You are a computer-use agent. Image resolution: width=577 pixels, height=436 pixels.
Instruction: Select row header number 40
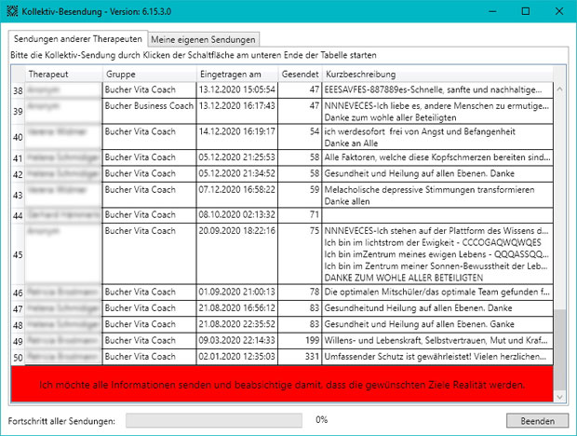tap(18, 137)
